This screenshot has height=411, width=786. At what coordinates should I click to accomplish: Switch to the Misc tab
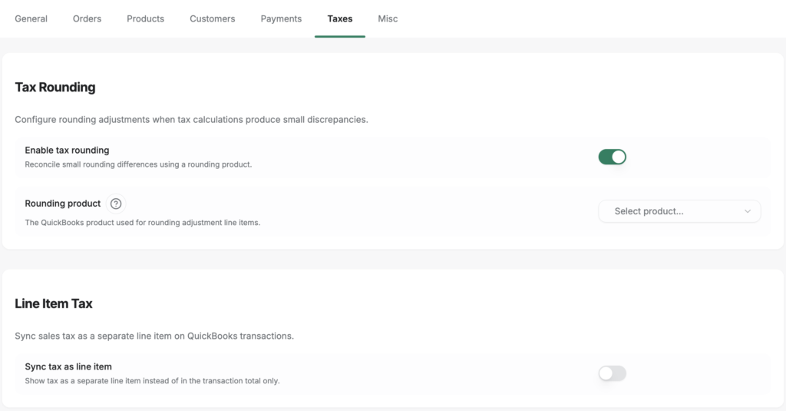[388, 18]
